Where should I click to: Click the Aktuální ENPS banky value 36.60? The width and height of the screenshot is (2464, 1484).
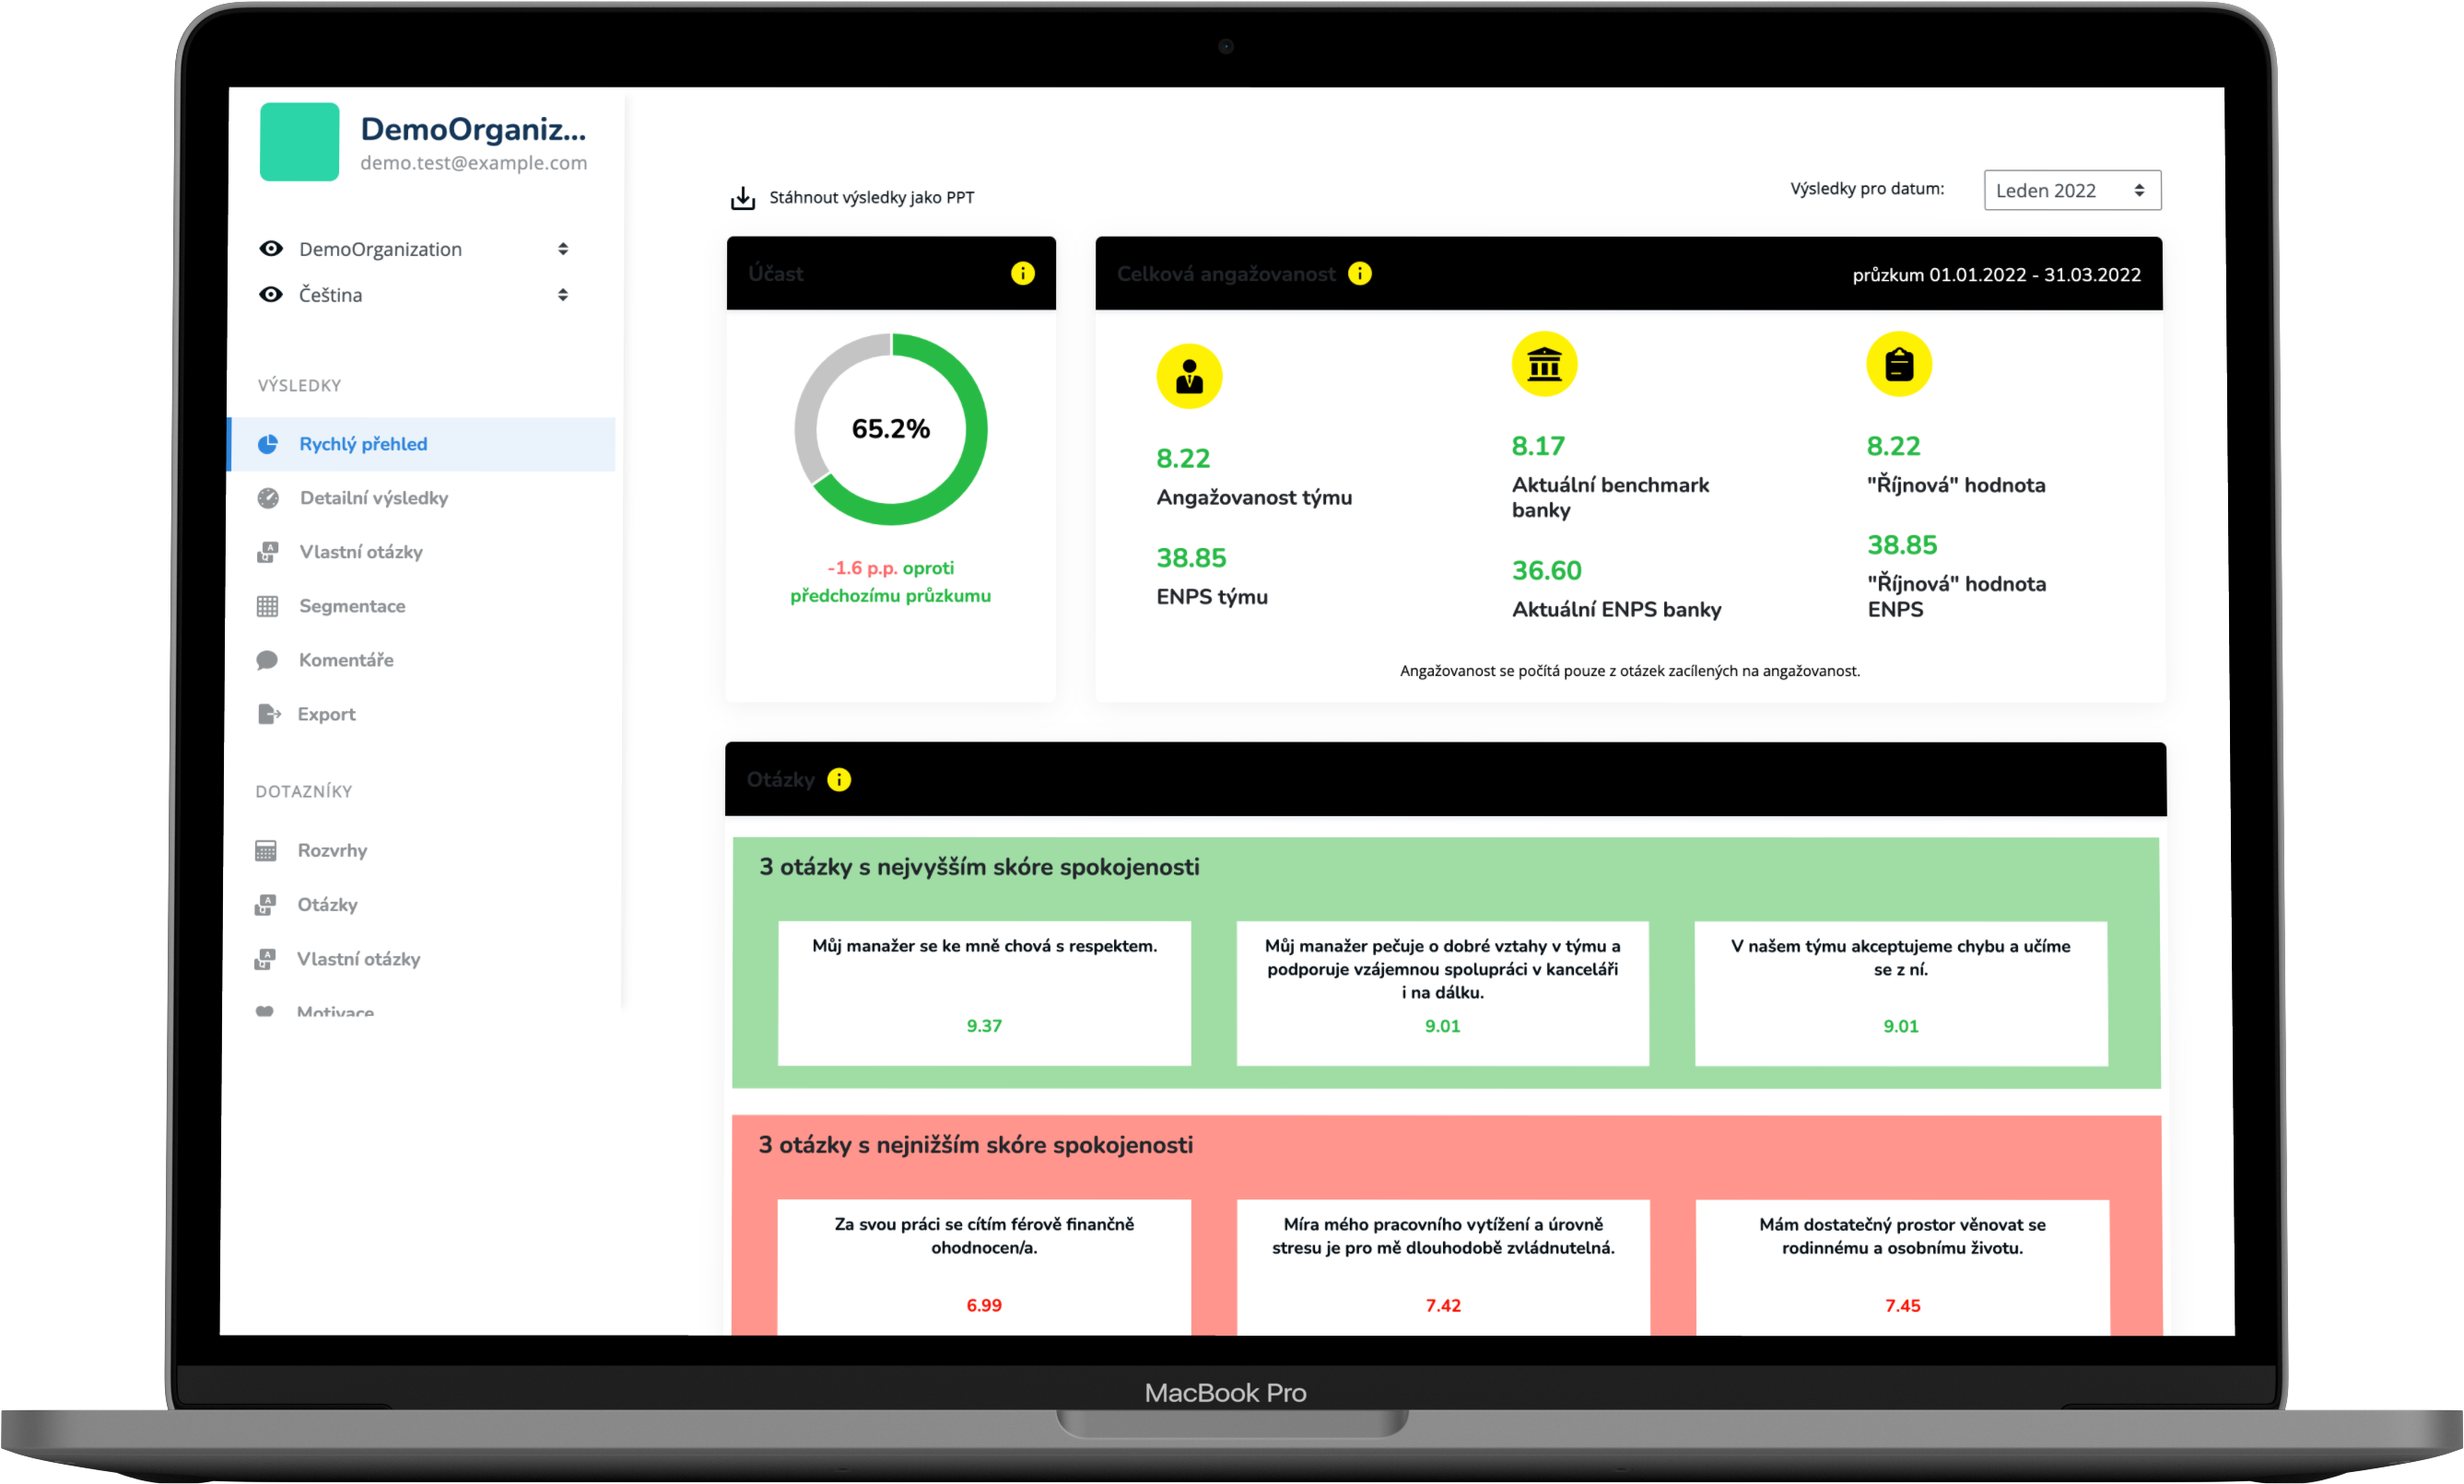[1547, 571]
